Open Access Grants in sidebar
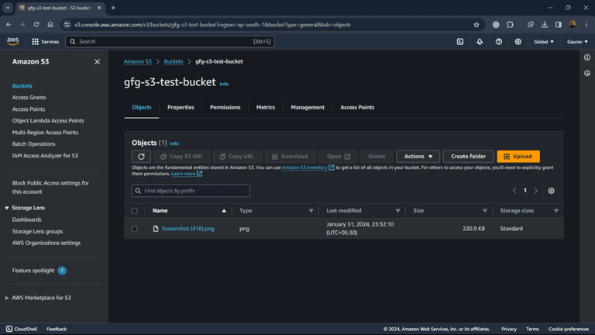This screenshot has width=595, height=335. (29, 98)
